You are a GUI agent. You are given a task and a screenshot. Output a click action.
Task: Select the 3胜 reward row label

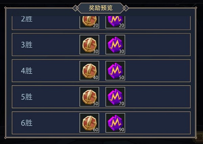(x=27, y=45)
